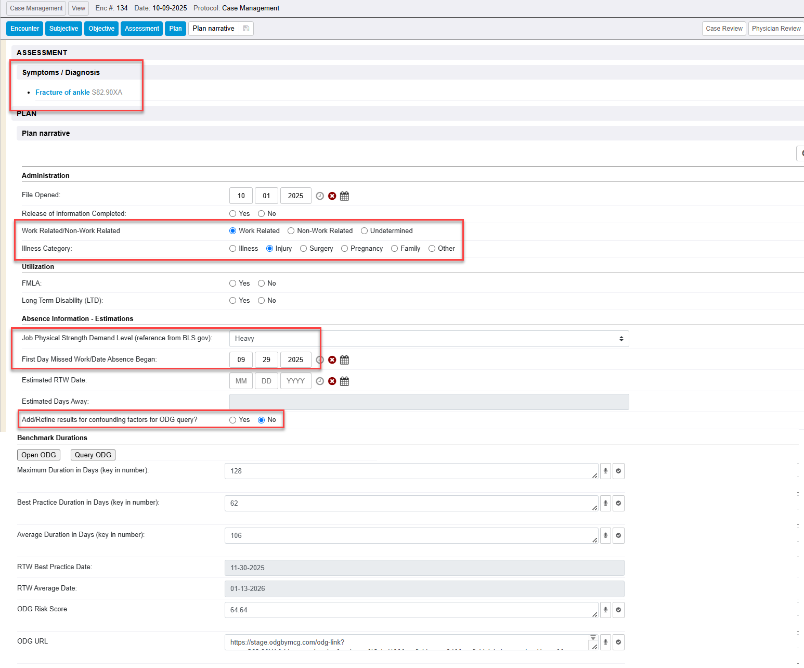Clear the File Opened date with red X
Image resolution: width=804 pixels, height=668 pixels.
click(x=332, y=196)
